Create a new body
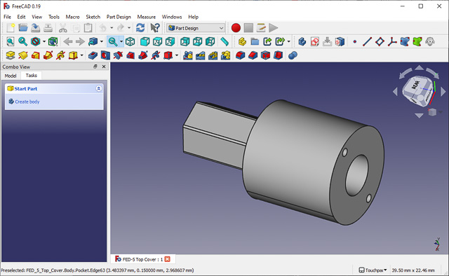Screen dimensions: 449x276 tap(302, 42)
